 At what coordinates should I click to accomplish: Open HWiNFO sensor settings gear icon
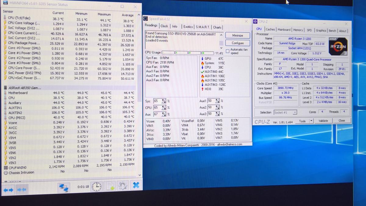pyautogui.click(x=123, y=186)
